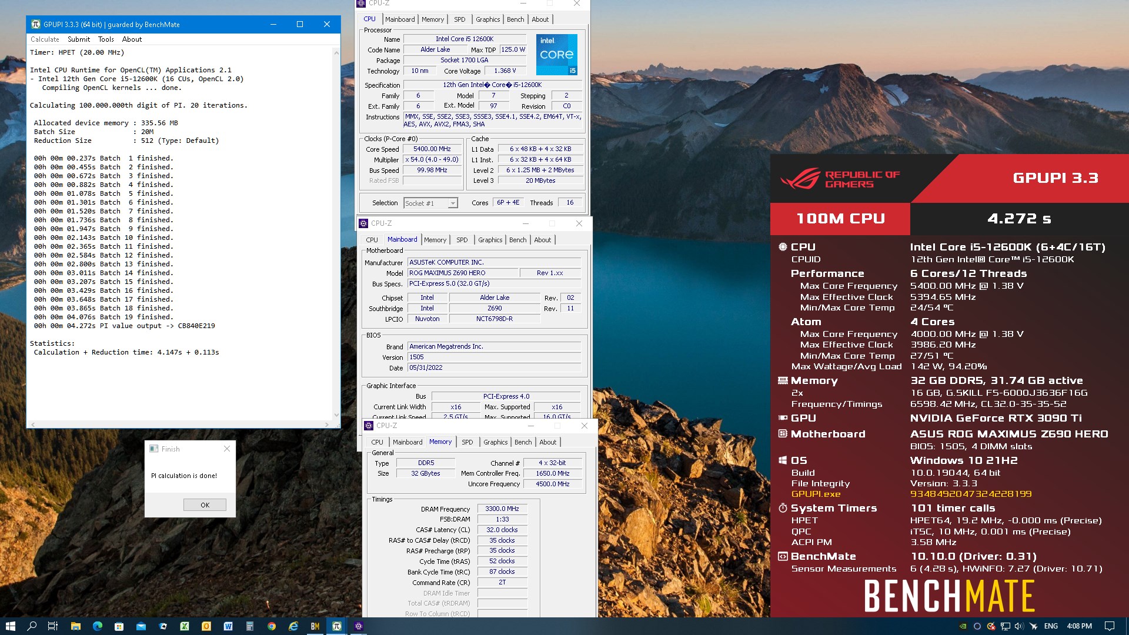Open Calculator from the taskbar
Screen dimensions: 1129x635
coord(250,626)
